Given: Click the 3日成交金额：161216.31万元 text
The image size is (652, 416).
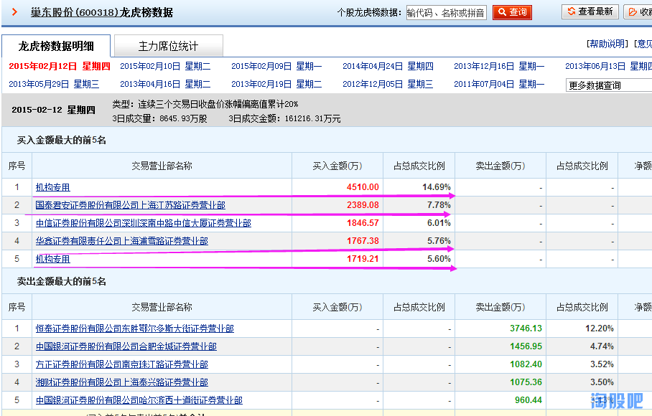Looking at the screenshot, I should [x=285, y=119].
